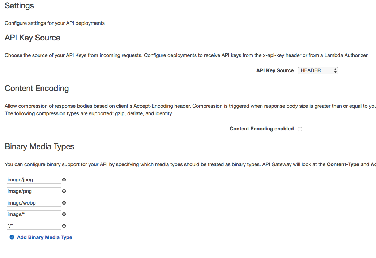Viewport: 376px width, 258px height.
Task: Click the Binary Media Types heading
Action: point(39,146)
